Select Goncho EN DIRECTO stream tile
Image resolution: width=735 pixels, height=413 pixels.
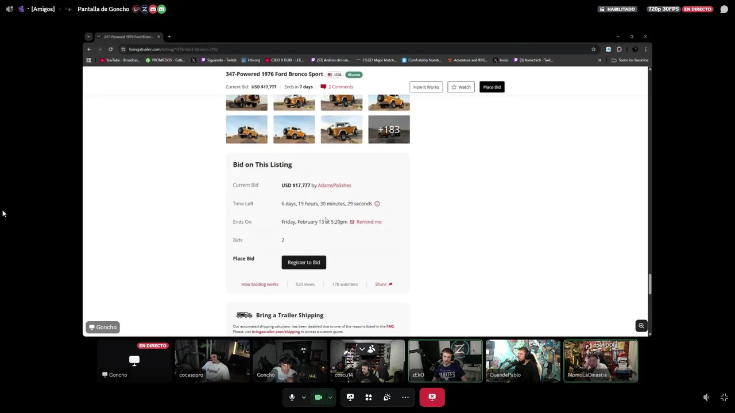point(134,361)
